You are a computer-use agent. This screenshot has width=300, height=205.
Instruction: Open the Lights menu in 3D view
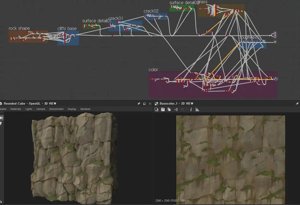pos(29,109)
